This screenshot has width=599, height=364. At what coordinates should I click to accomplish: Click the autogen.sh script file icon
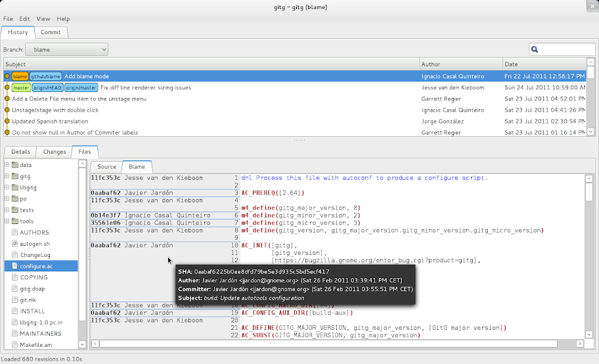pyautogui.click(x=15, y=244)
